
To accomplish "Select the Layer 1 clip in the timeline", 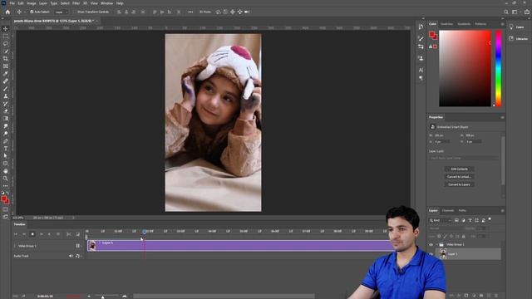I will [240, 246].
